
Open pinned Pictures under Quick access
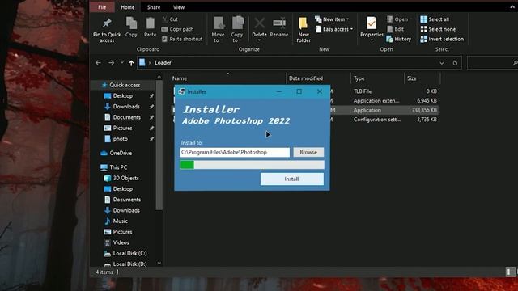point(122,128)
